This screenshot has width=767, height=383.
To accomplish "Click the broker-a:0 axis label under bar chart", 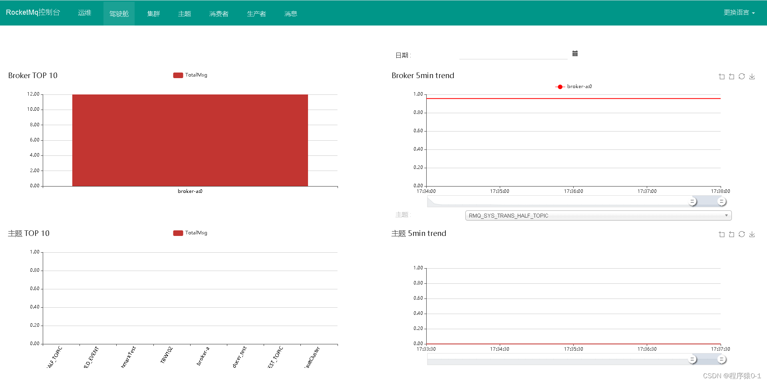I will coord(190,191).
